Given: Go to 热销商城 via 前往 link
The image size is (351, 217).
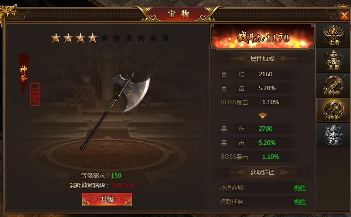Looking at the screenshot, I should (300, 188).
